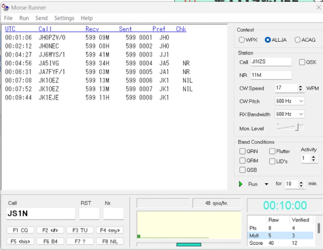The width and height of the screenshot is (323, 250).
Task: Click the Chk column header
Action: click(x=181, y=29)
